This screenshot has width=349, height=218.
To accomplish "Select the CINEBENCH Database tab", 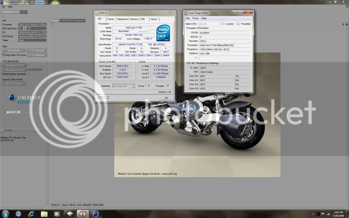I will coord(72,20).
